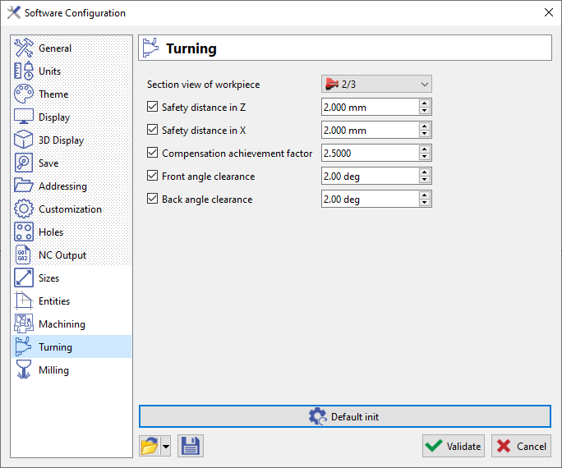The height and width of the screenshot is (468, 562).
Task: Increase Safety distance in X spinner up
Action: pos(424,126)
